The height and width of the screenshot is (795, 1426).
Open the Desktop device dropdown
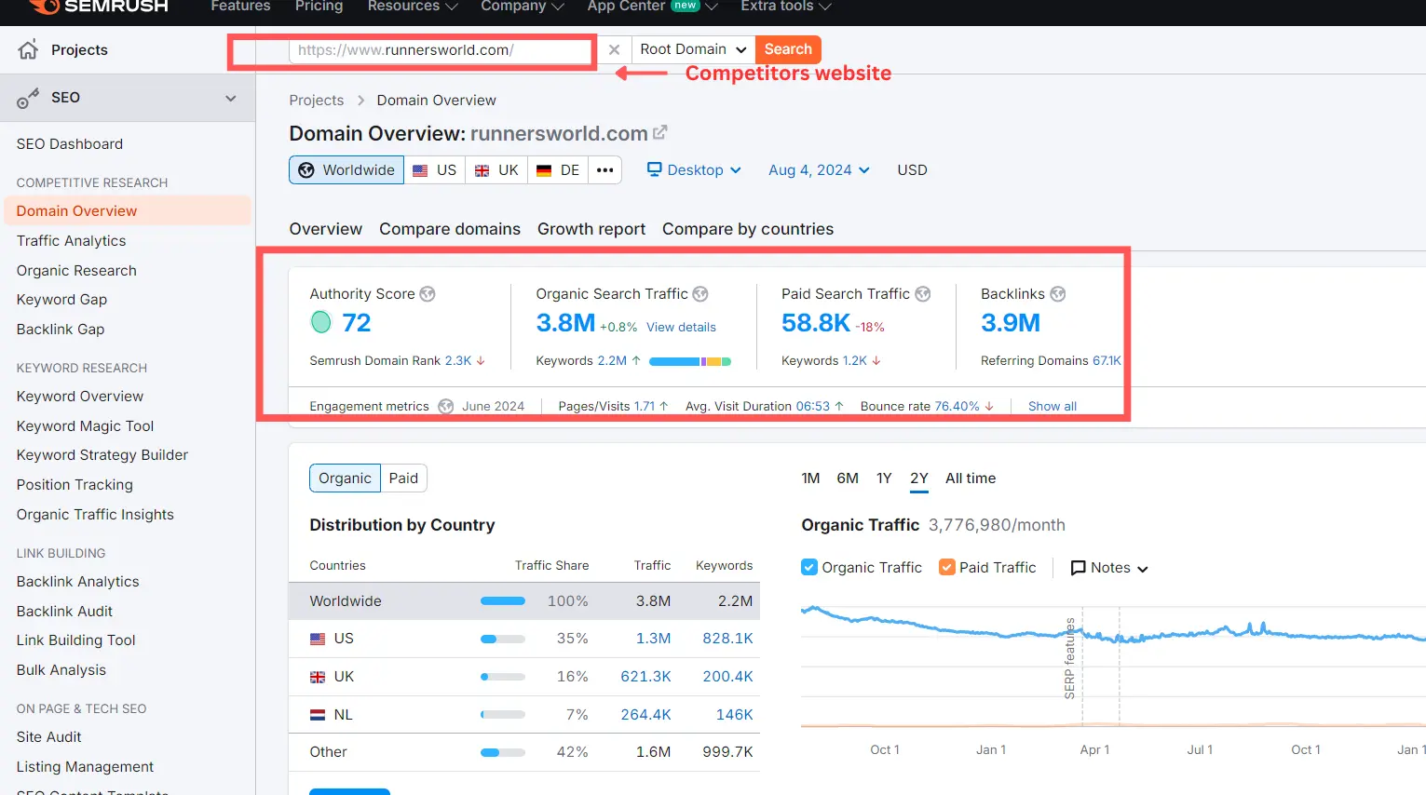[694, 169]
